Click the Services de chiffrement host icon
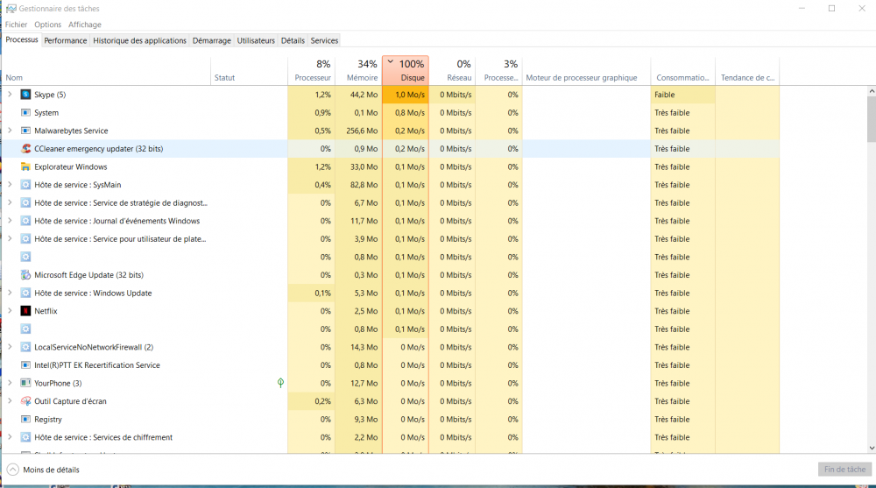 25,437
